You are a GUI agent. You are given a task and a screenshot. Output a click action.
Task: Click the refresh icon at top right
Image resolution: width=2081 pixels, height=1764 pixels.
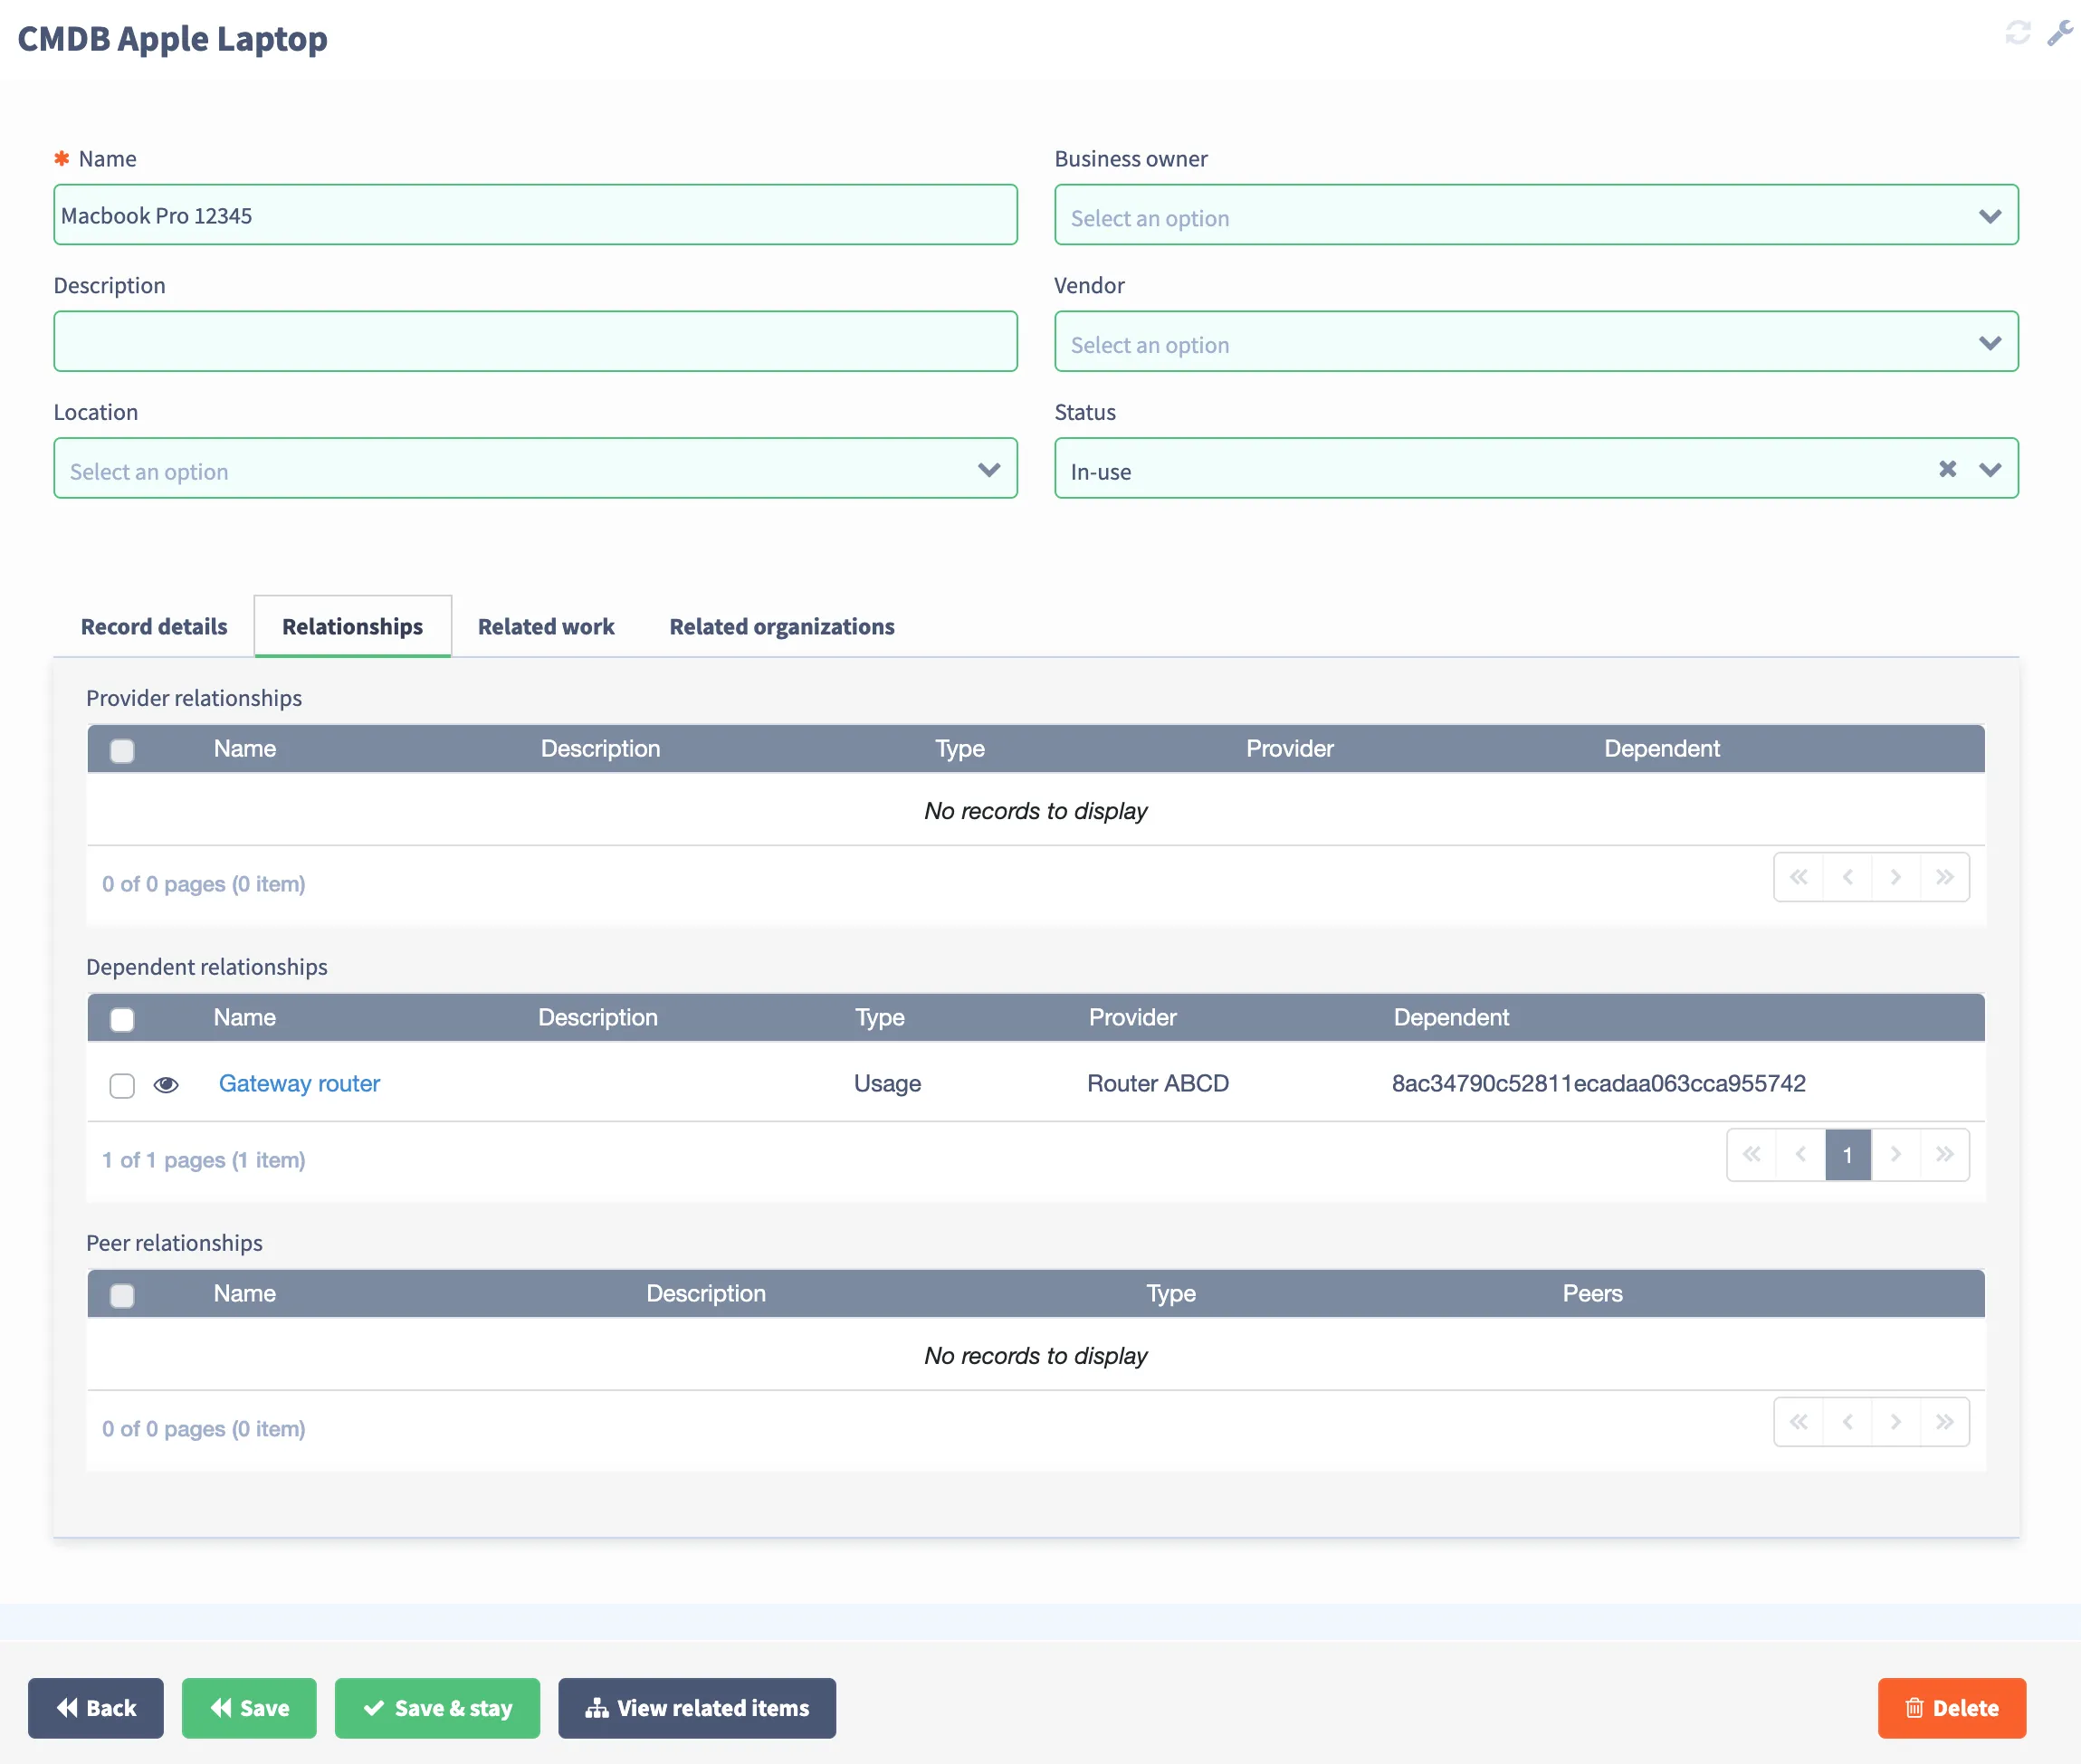click(2017, 33)
